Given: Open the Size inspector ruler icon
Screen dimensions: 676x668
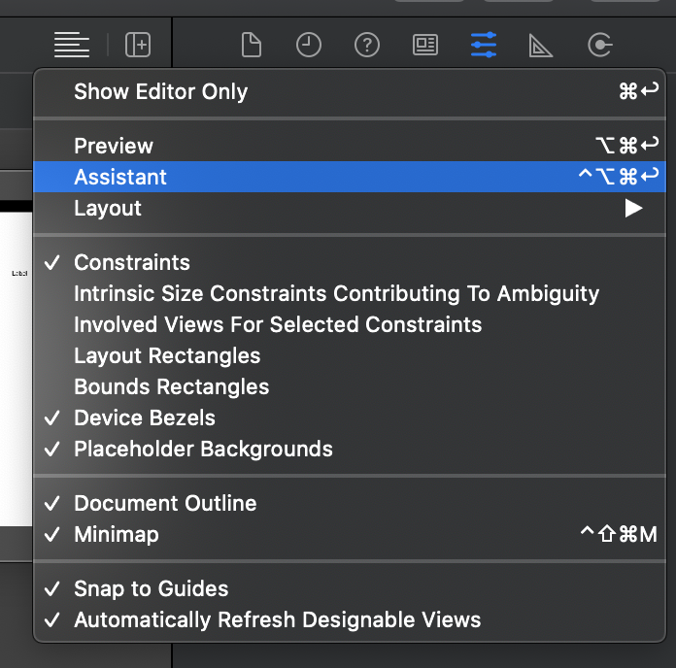Looking at the screenshot, I should click(541, 45).
